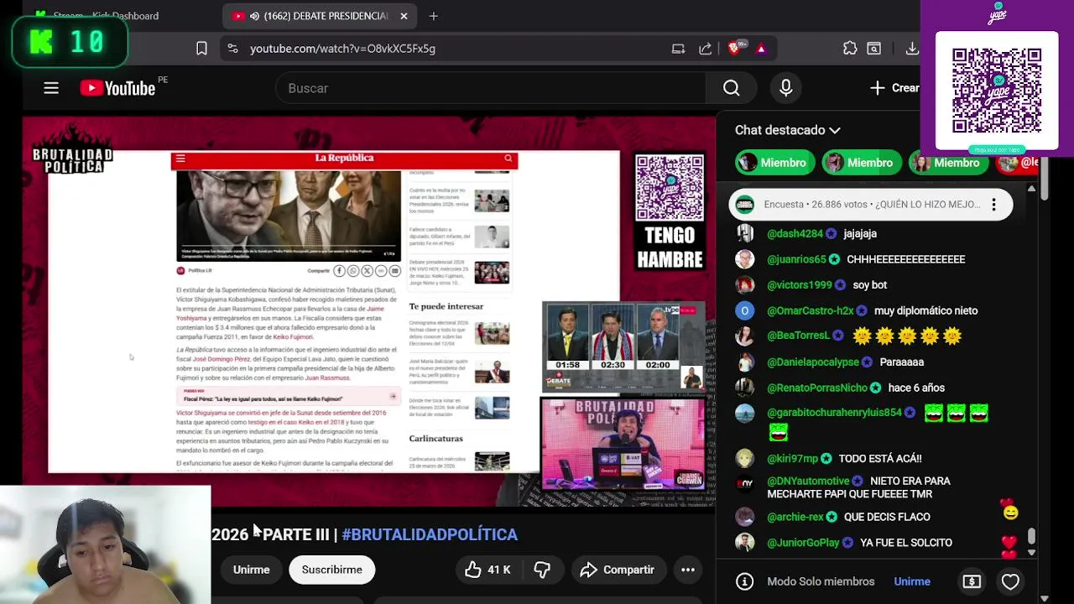Open the Crear menu button
The height and width of the screenshot is (604, 1074).
(x=894, y=88)
